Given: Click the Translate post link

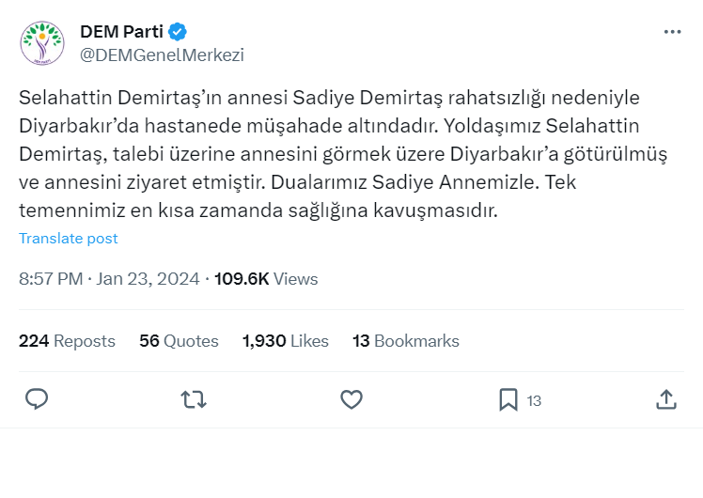Looking at the screenshot, I should (69, 239).
